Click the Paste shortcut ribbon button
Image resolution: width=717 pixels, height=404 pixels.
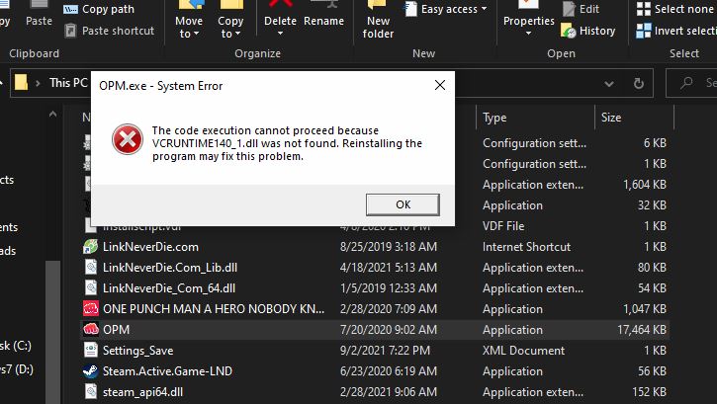point(110,31)
